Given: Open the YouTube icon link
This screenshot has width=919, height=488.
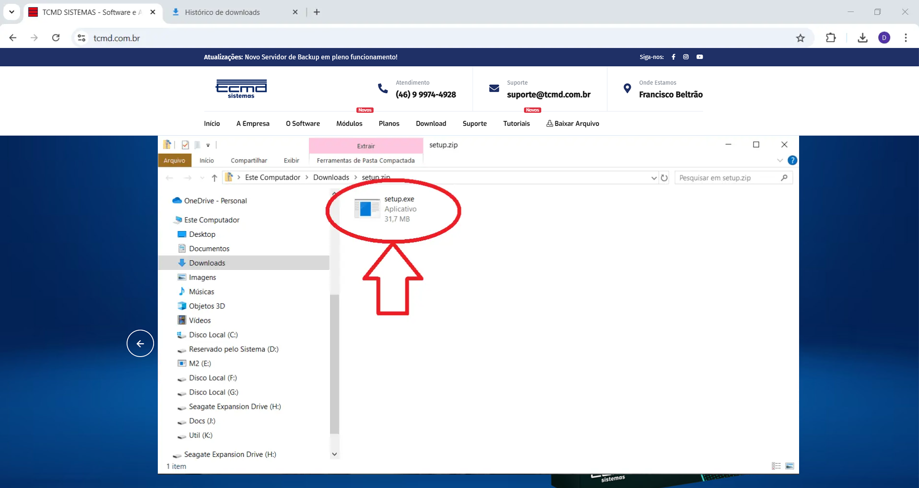Looking at the screenshot, I should (x=700, y=57).
